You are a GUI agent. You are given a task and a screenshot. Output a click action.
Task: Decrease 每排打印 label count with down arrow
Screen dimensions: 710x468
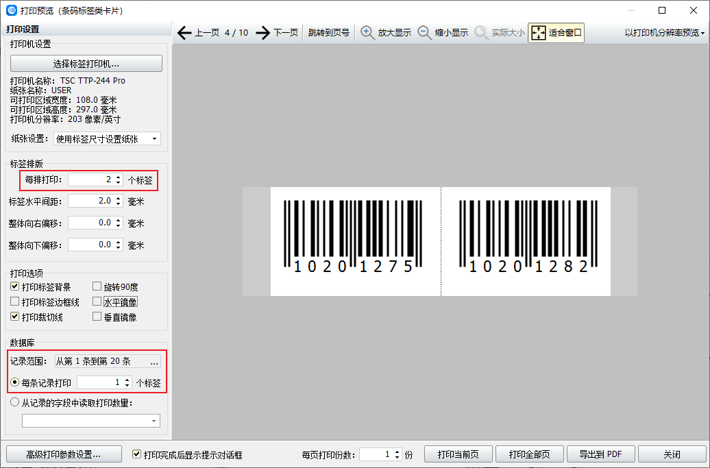pos(118,183)
